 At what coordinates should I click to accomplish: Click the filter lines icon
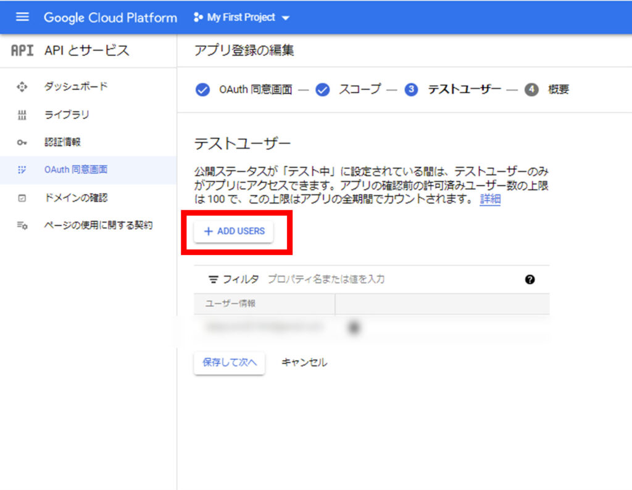pyautogui.click(x=213, y=279)
